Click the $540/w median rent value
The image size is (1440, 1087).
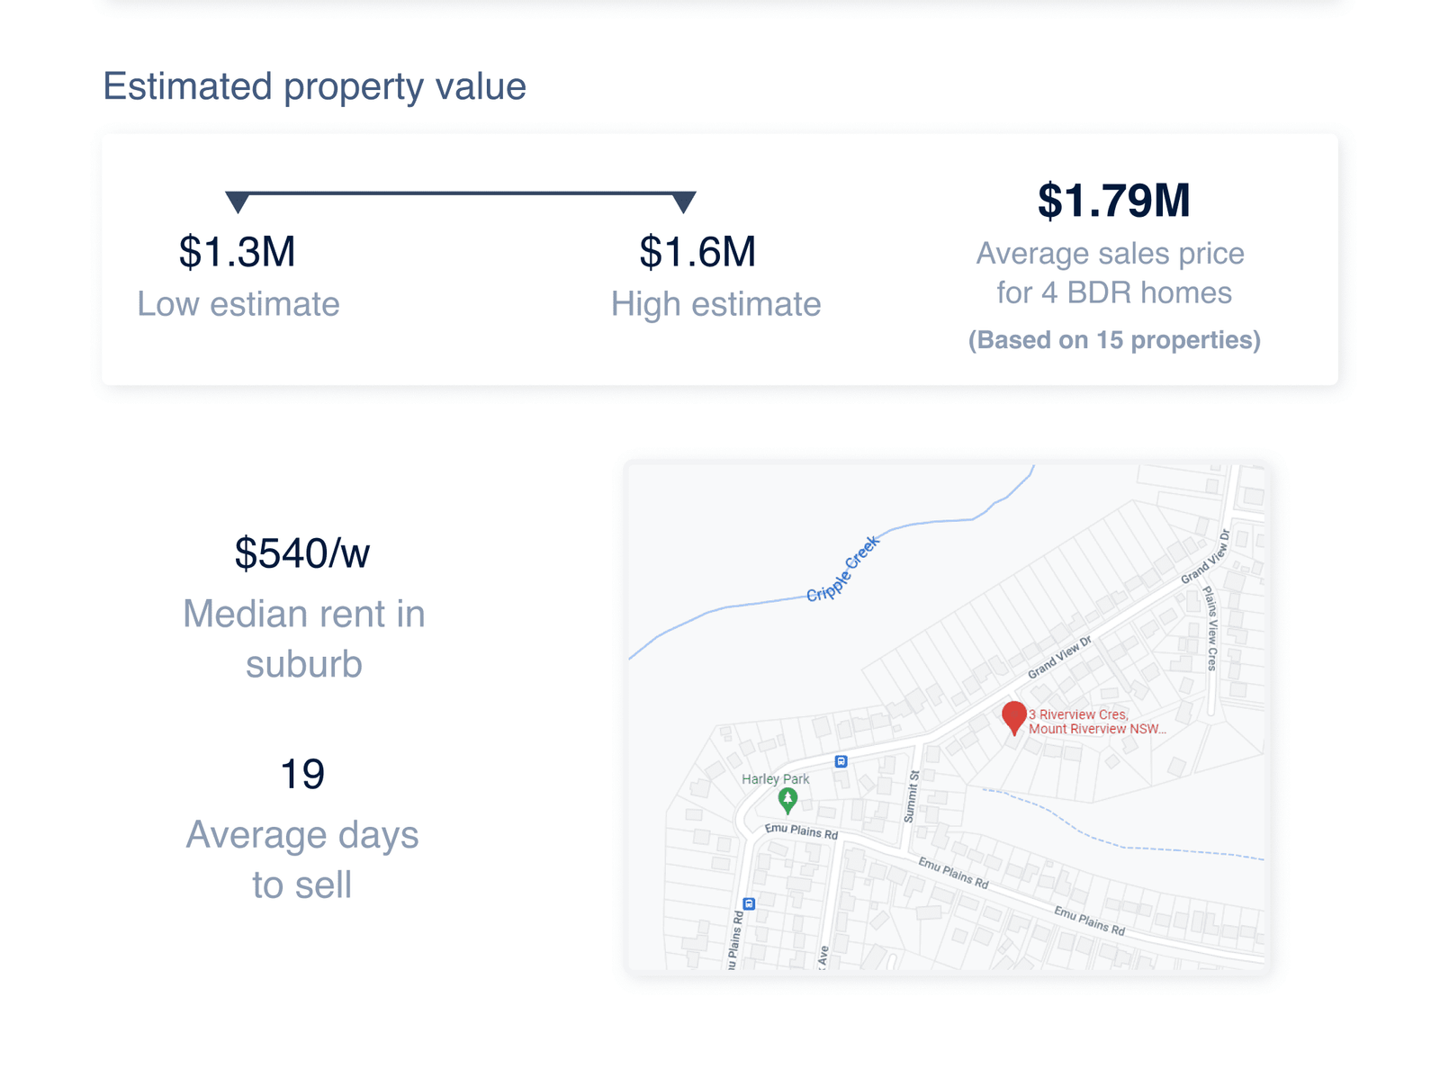click(x=302, y=553)
